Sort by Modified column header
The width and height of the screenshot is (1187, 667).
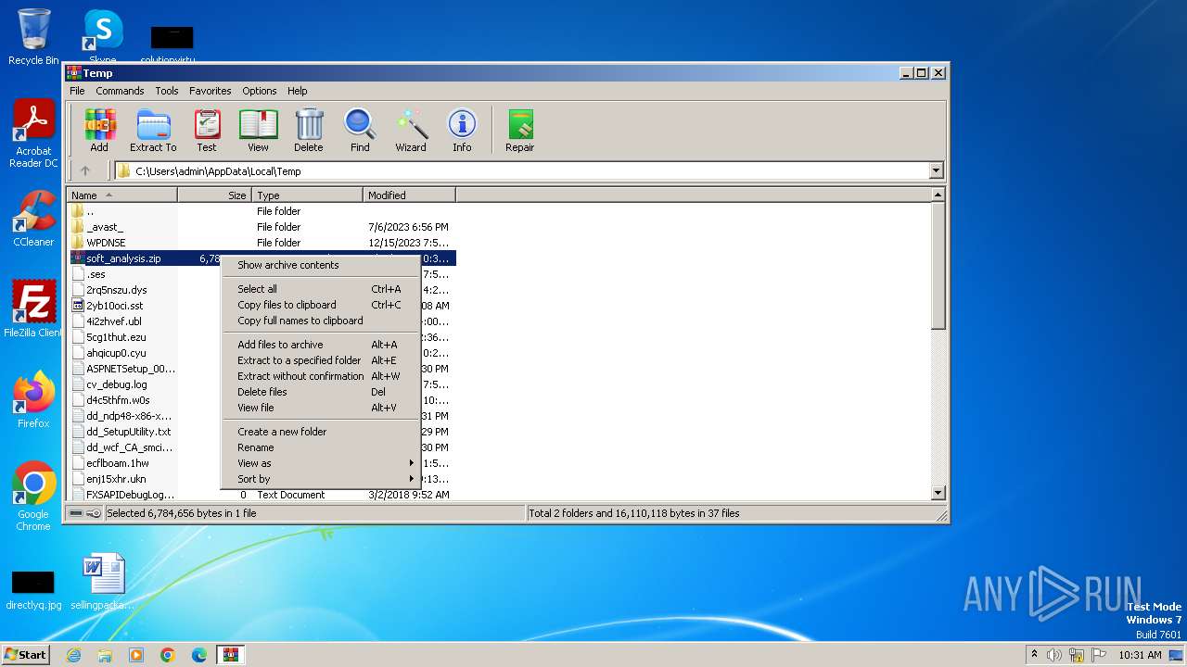(409, 195)
